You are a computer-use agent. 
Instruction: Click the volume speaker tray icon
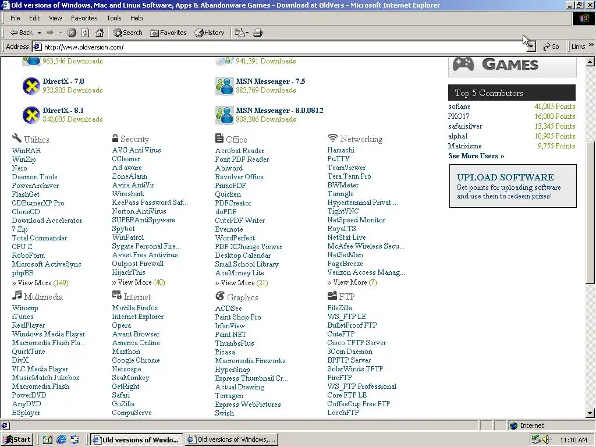click(x=547, y=440)
